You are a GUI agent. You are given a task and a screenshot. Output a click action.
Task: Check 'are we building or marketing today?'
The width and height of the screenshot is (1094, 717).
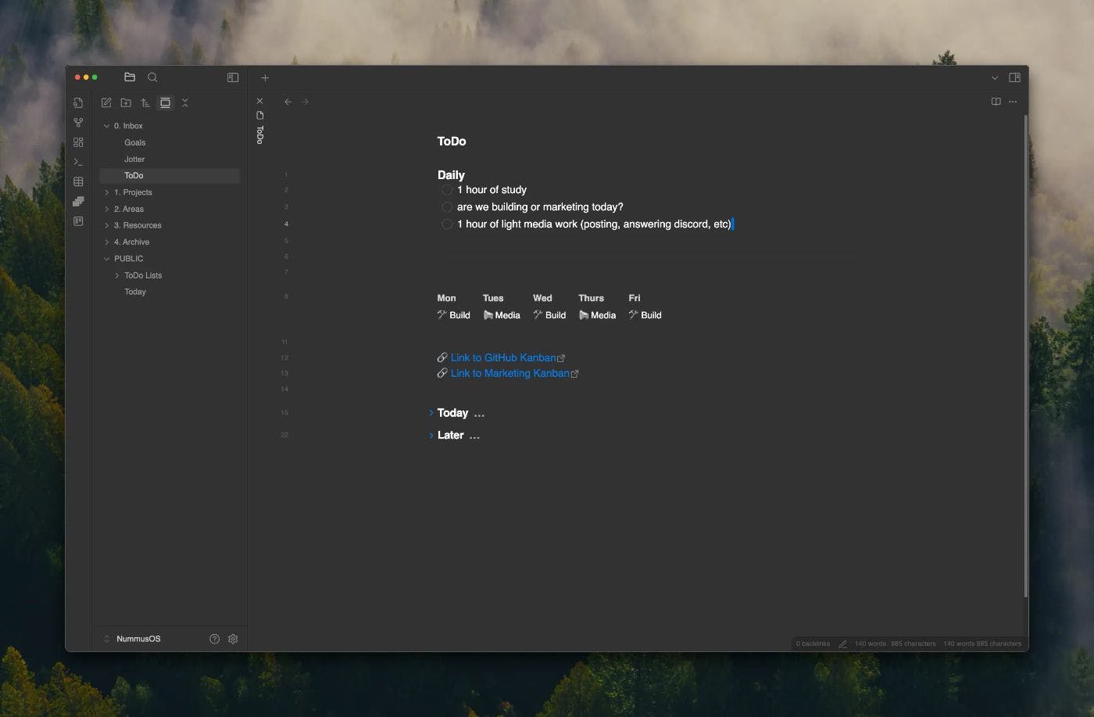click(447, 207)
